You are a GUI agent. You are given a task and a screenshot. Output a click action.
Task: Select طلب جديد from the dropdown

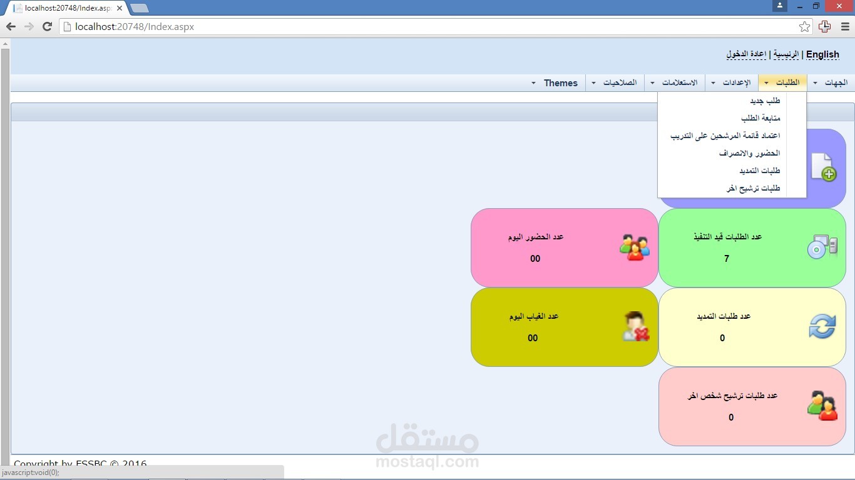click(765, 101)
